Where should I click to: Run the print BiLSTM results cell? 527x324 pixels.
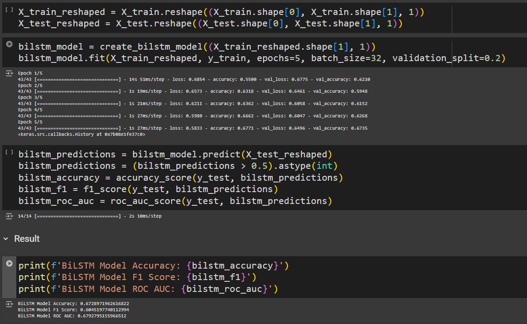(9, 264)
